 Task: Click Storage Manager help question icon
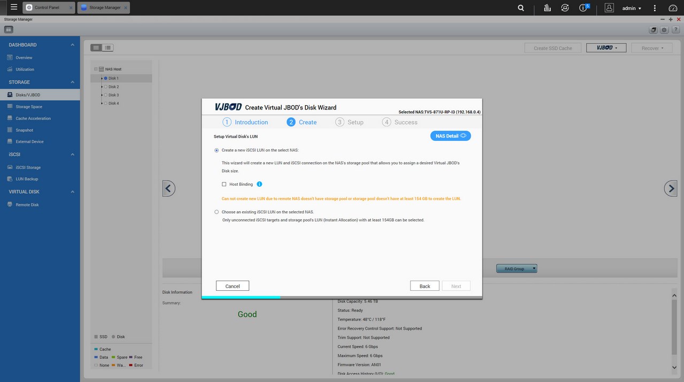pyautogui.click(x=676, y=30)
